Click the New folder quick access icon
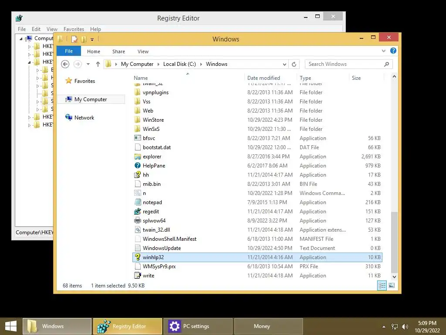 tap(84, 39)
